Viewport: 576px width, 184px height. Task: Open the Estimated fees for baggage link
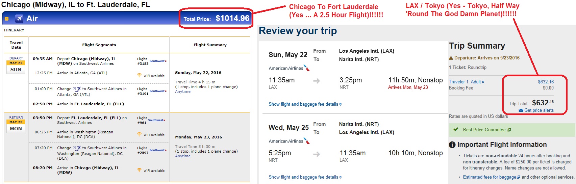[x=492, y=177]
